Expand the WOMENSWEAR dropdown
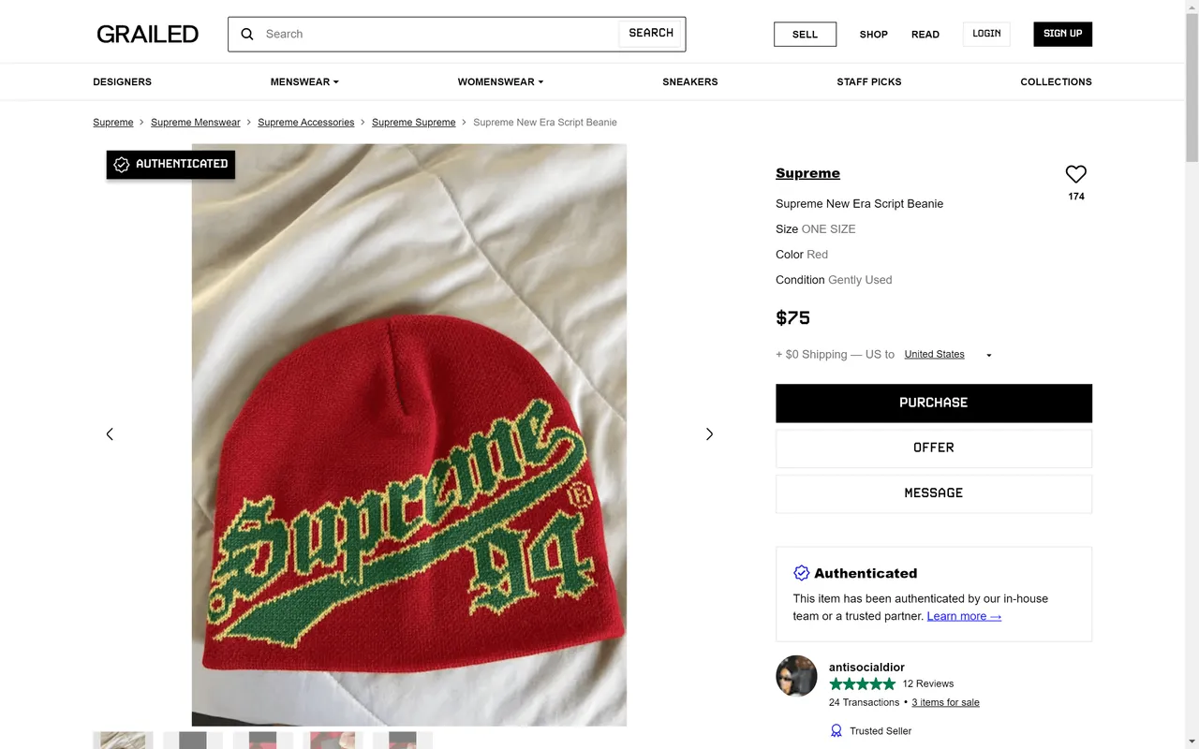1199x749 pixels. 500,81
